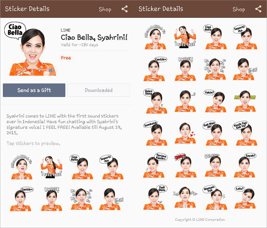Select the Gak Mau Ah! sticker
The width and height of the screenshot is (267, 228).
(x=215, y=133)
